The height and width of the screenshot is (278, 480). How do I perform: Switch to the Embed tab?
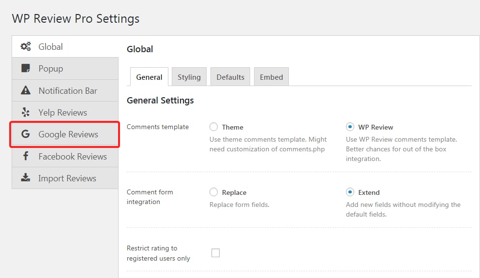[271, 77]
